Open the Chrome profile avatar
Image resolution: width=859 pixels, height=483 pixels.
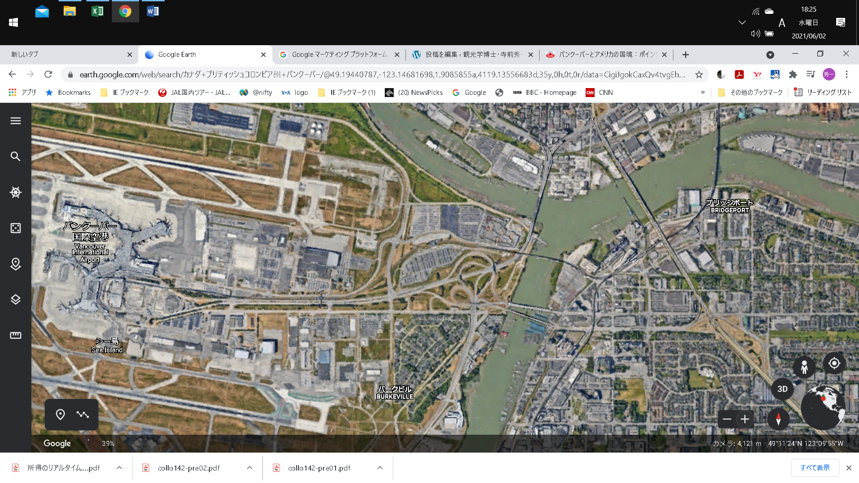829,75
